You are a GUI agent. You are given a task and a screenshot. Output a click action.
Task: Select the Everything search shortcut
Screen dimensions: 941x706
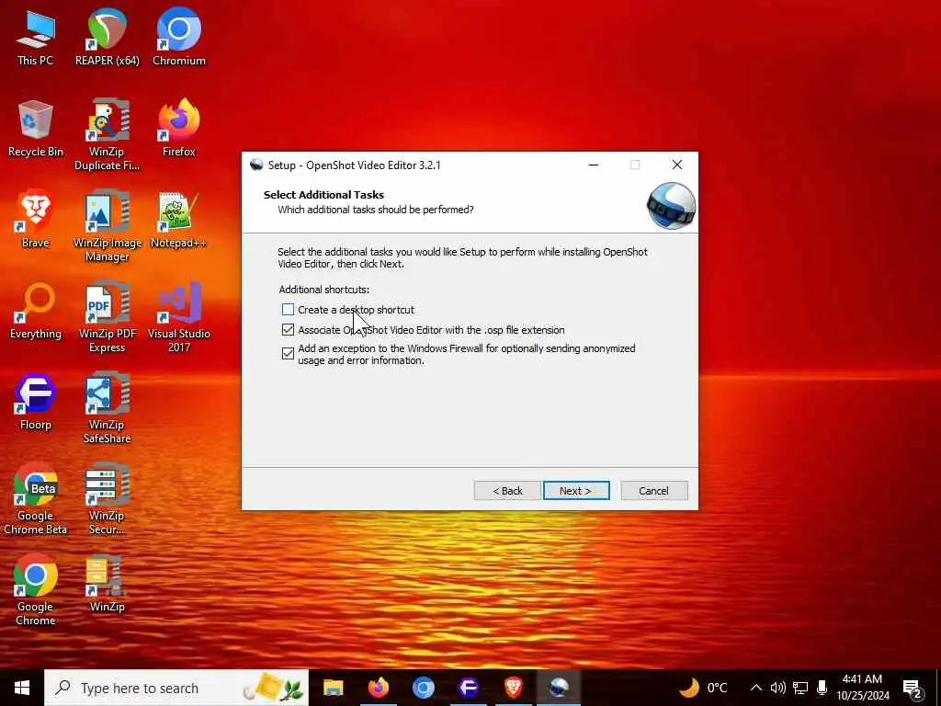[36, 311]
